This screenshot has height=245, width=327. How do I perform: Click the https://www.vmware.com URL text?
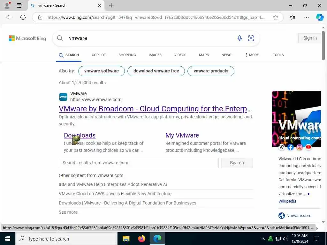coord(96,100)
